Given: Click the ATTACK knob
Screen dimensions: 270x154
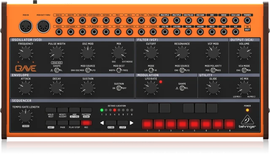Looking at the screenshot, I should [25, 88].
